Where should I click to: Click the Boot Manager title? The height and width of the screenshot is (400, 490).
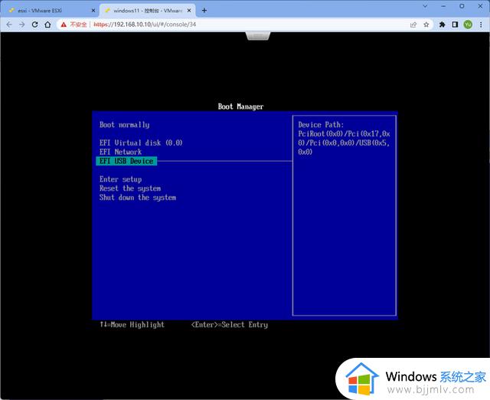(240, 107)
